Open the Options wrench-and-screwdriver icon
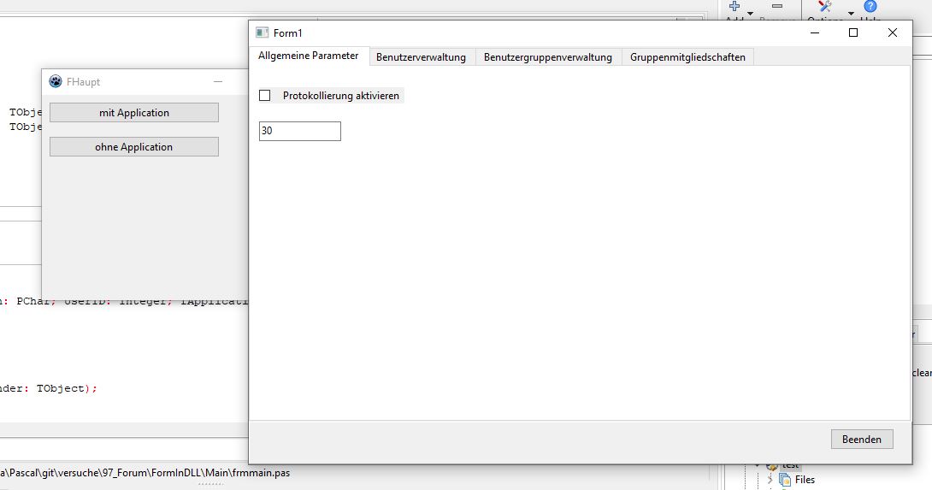932x490 pixels. 825,7
